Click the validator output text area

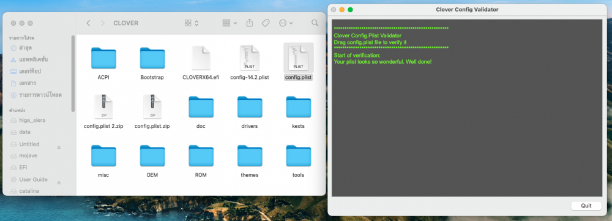[467, 108]
